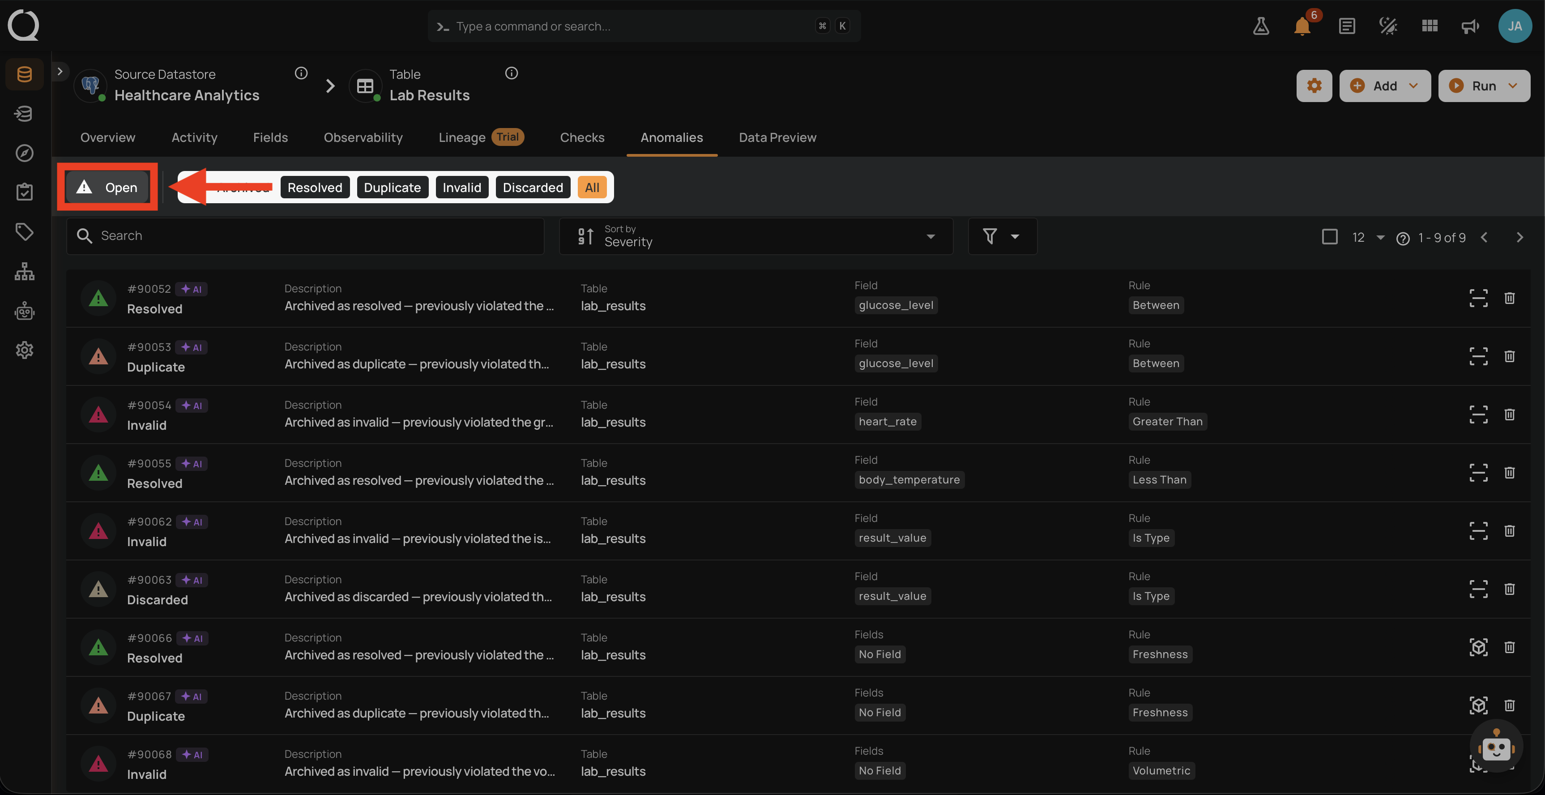Open the document notes icon in header
1545x795 pixels.
point(1346,26)
